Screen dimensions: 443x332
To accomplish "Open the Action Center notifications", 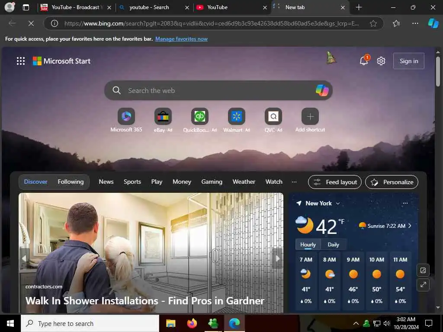I will pyautogui.click(x=429, y=323).
